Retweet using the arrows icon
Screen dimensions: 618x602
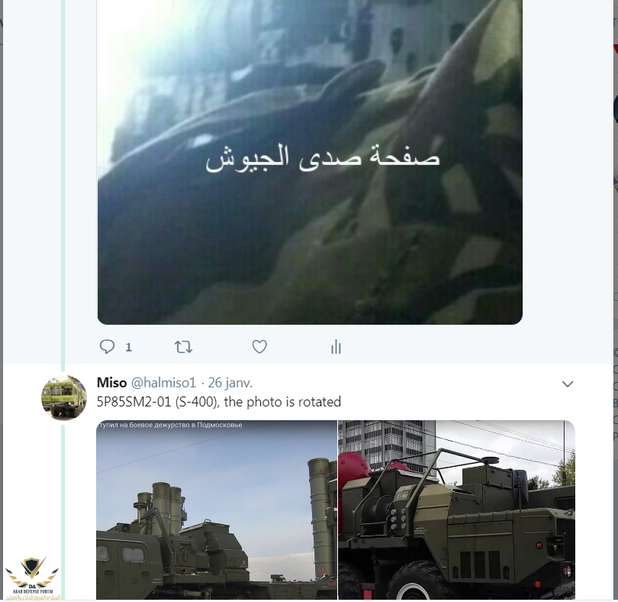click(183, 347)
